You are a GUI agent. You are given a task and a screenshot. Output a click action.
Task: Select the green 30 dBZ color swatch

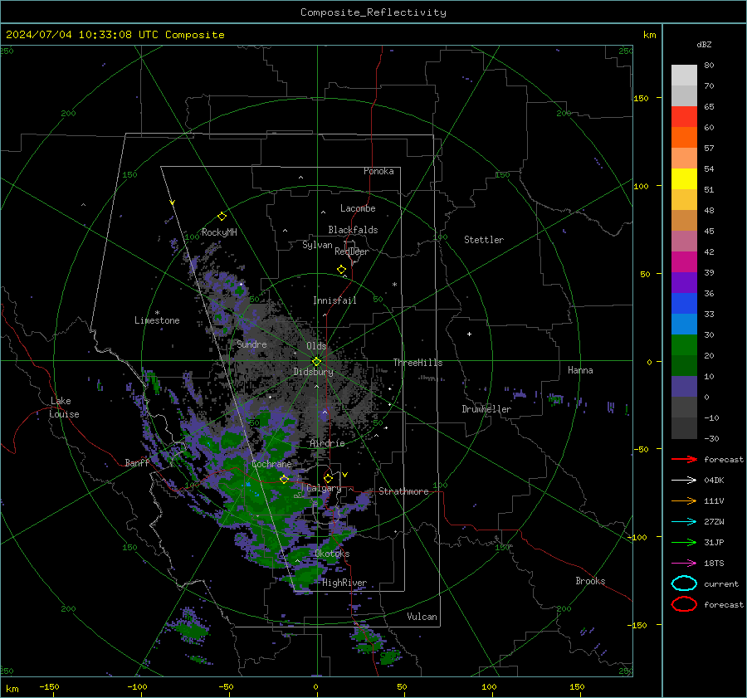[x=684, y=345]
